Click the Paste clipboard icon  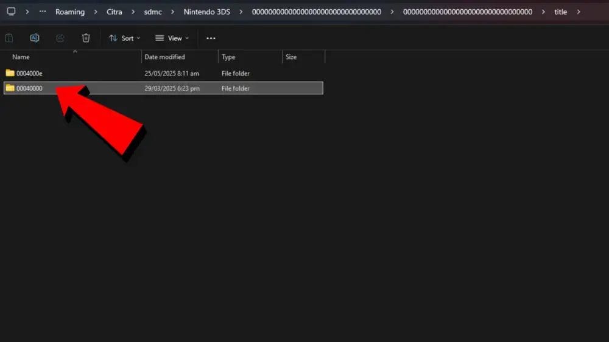[9, 38]
